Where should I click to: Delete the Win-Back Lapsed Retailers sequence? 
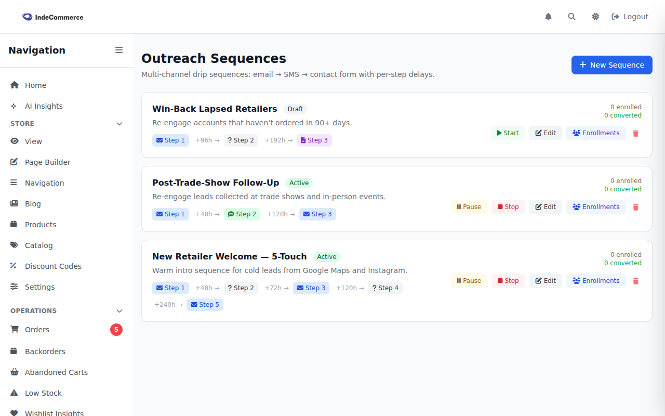[x=635, y=133]
